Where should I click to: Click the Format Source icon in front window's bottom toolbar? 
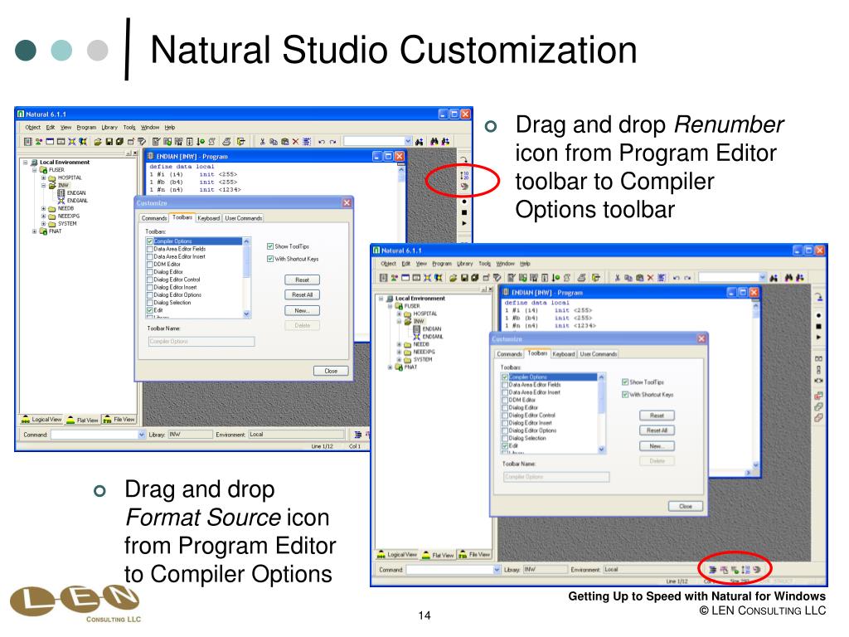click(757, 570)
